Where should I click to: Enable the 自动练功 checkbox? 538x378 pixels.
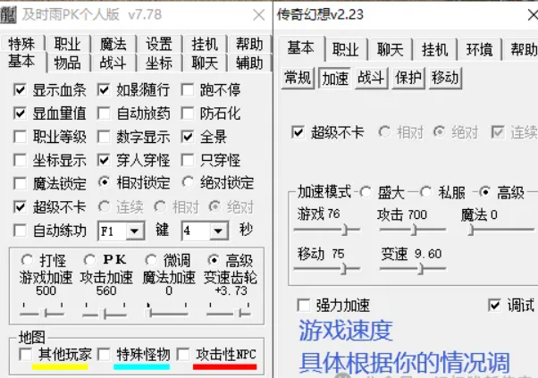pyautogui.click(x=20, y=231)
